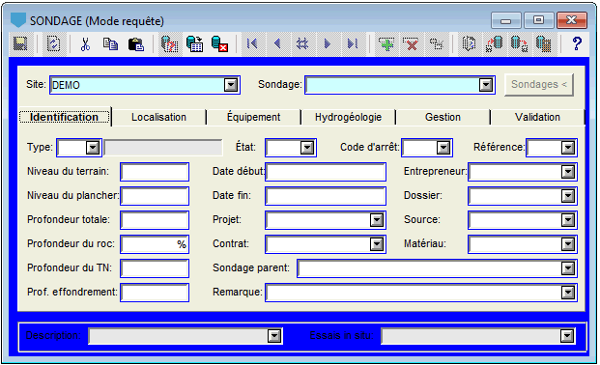Expand the Type dropdown
Viewport: 600px width, 365px height.
point(93,148)
